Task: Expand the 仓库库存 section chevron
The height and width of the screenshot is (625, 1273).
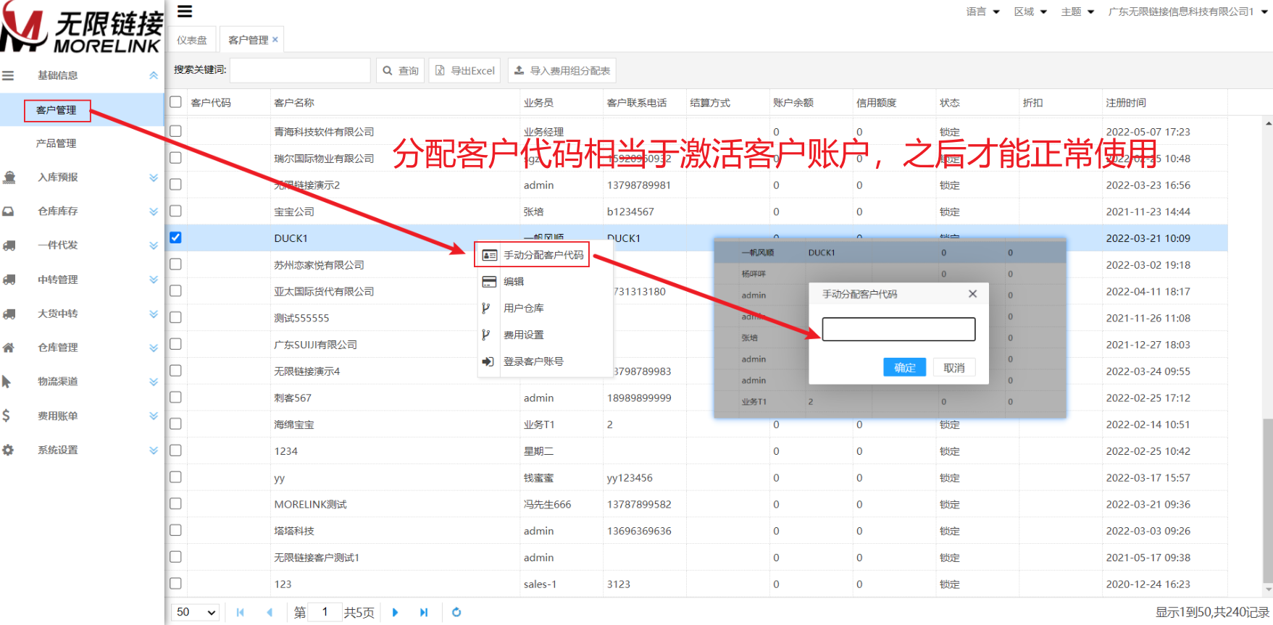Action: point(154,211)
